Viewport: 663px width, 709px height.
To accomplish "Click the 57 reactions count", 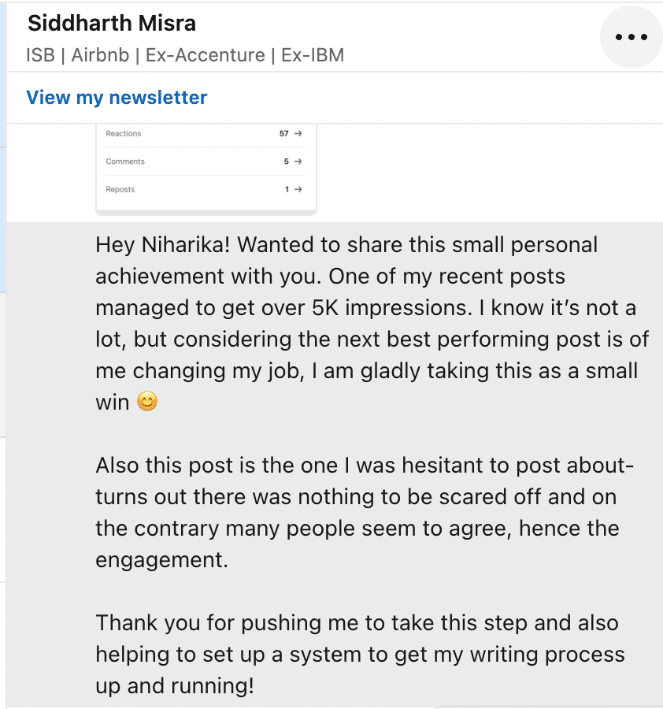I will (283, 133).
